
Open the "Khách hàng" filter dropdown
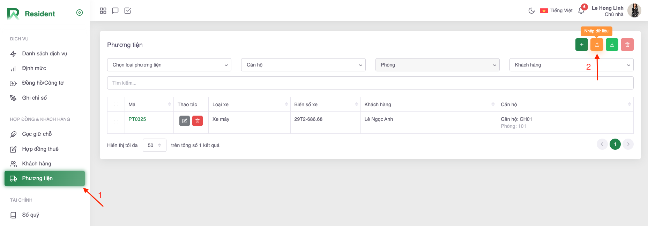pyautogui.click(x=571, y=65)
